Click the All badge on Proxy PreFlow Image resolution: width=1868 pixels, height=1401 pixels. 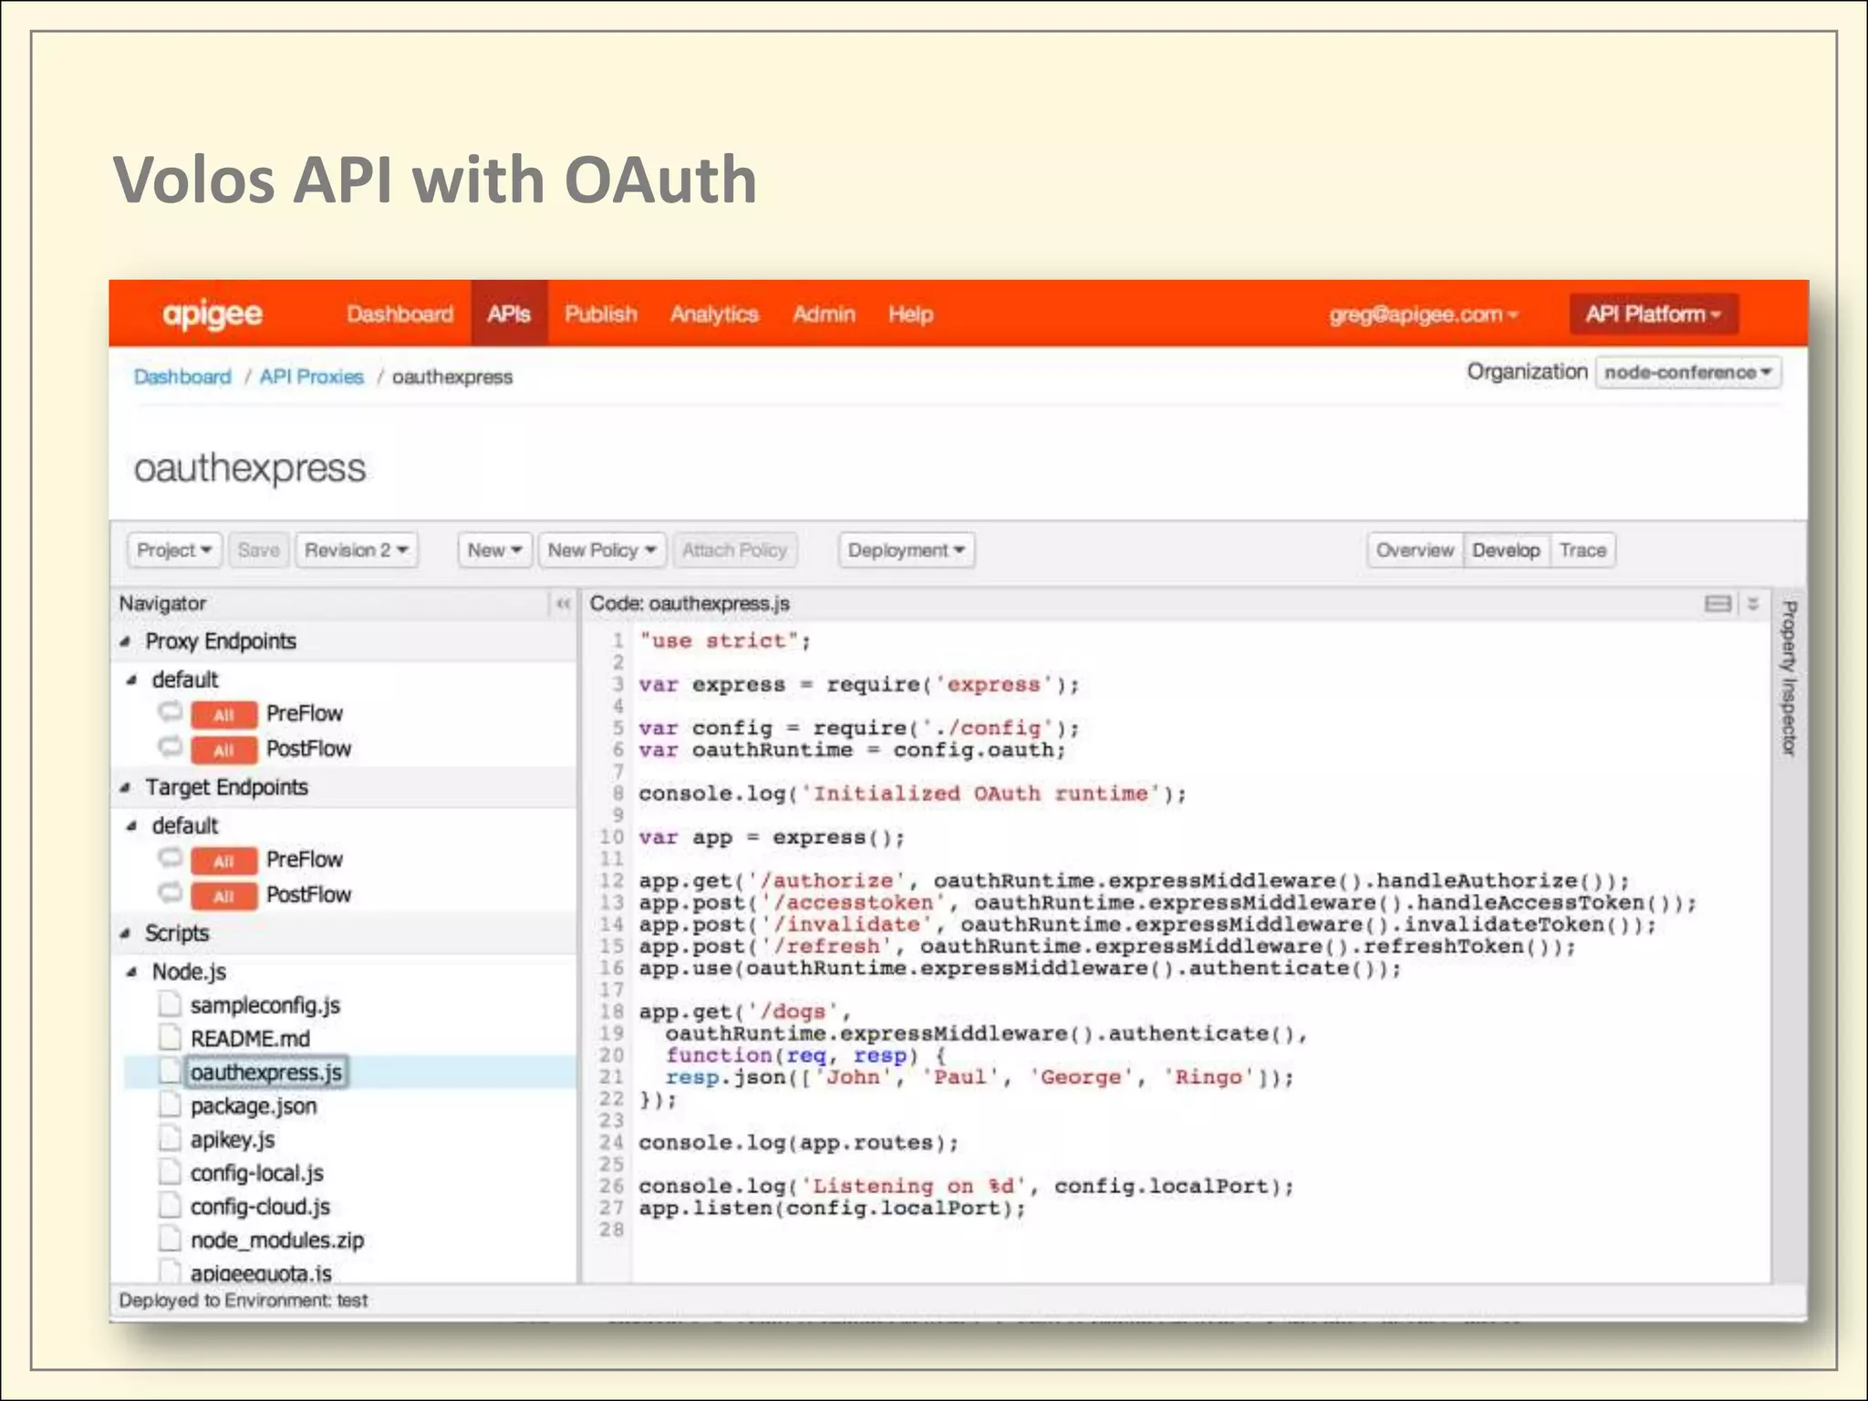(x=223, y=714)
